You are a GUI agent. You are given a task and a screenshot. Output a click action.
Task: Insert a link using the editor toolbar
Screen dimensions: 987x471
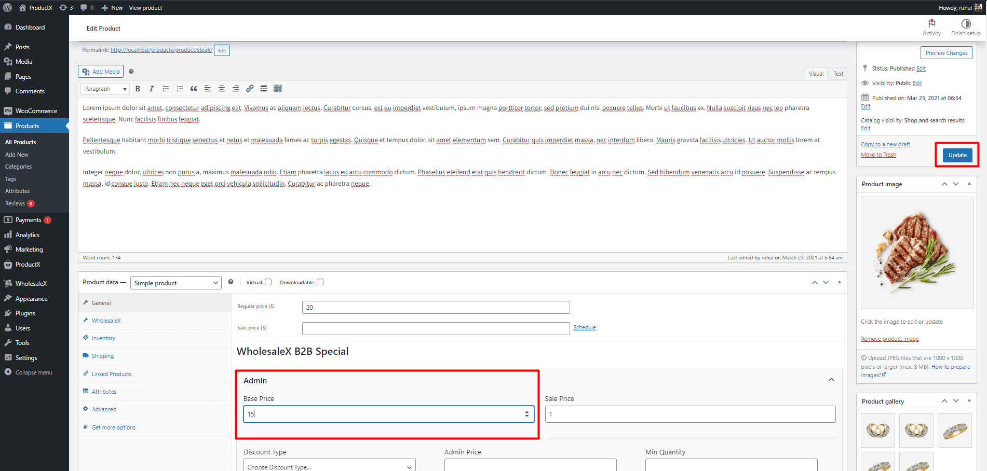pos(250,89)
